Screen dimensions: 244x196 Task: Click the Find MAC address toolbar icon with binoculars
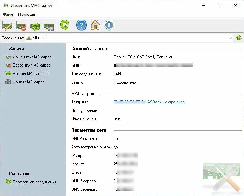click(x=48, y=26)
